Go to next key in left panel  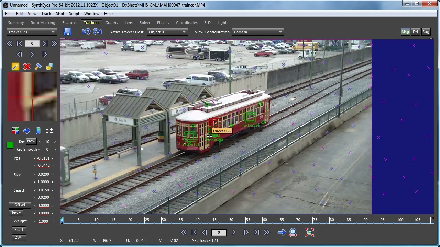coord(45,44)
